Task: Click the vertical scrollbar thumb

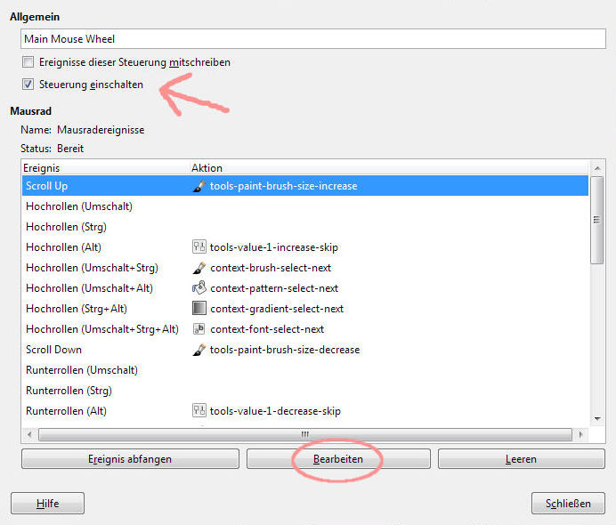Action: [597, 220]
